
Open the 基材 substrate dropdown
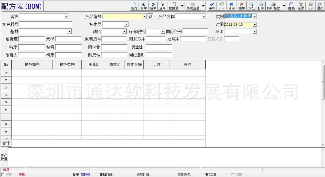70,32
